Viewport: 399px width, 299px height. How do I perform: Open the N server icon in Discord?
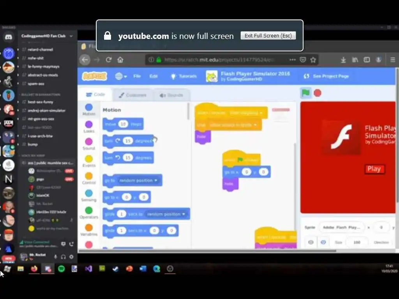pos(9,179)
